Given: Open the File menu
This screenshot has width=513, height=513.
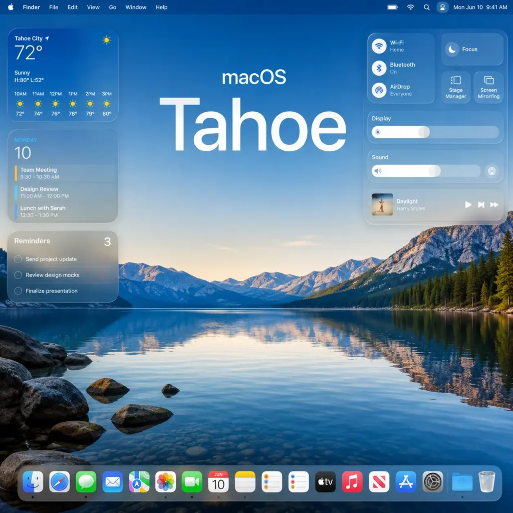Looking at the screenshot, I should [x=54, y=7].
